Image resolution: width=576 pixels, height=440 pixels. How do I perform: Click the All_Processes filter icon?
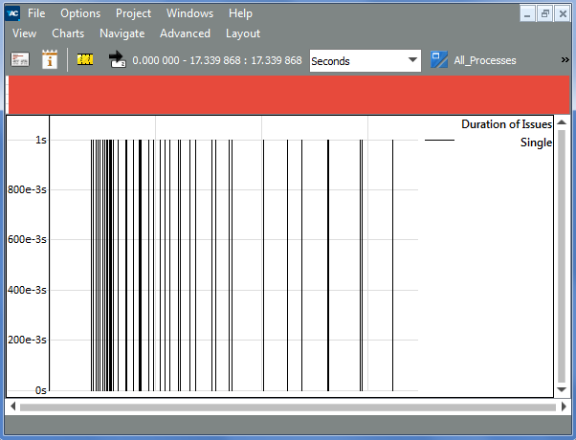click(439, 59)
